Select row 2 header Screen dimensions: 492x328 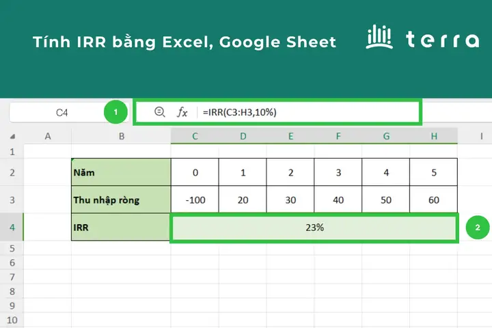[12, 172]
